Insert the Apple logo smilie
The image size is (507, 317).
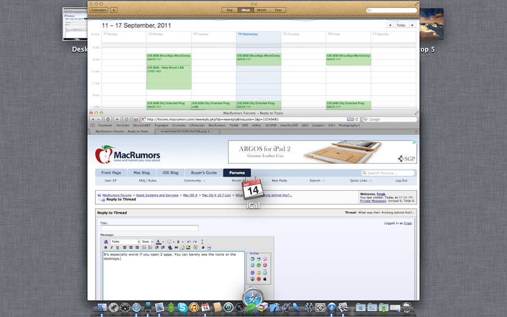(265, 279)
